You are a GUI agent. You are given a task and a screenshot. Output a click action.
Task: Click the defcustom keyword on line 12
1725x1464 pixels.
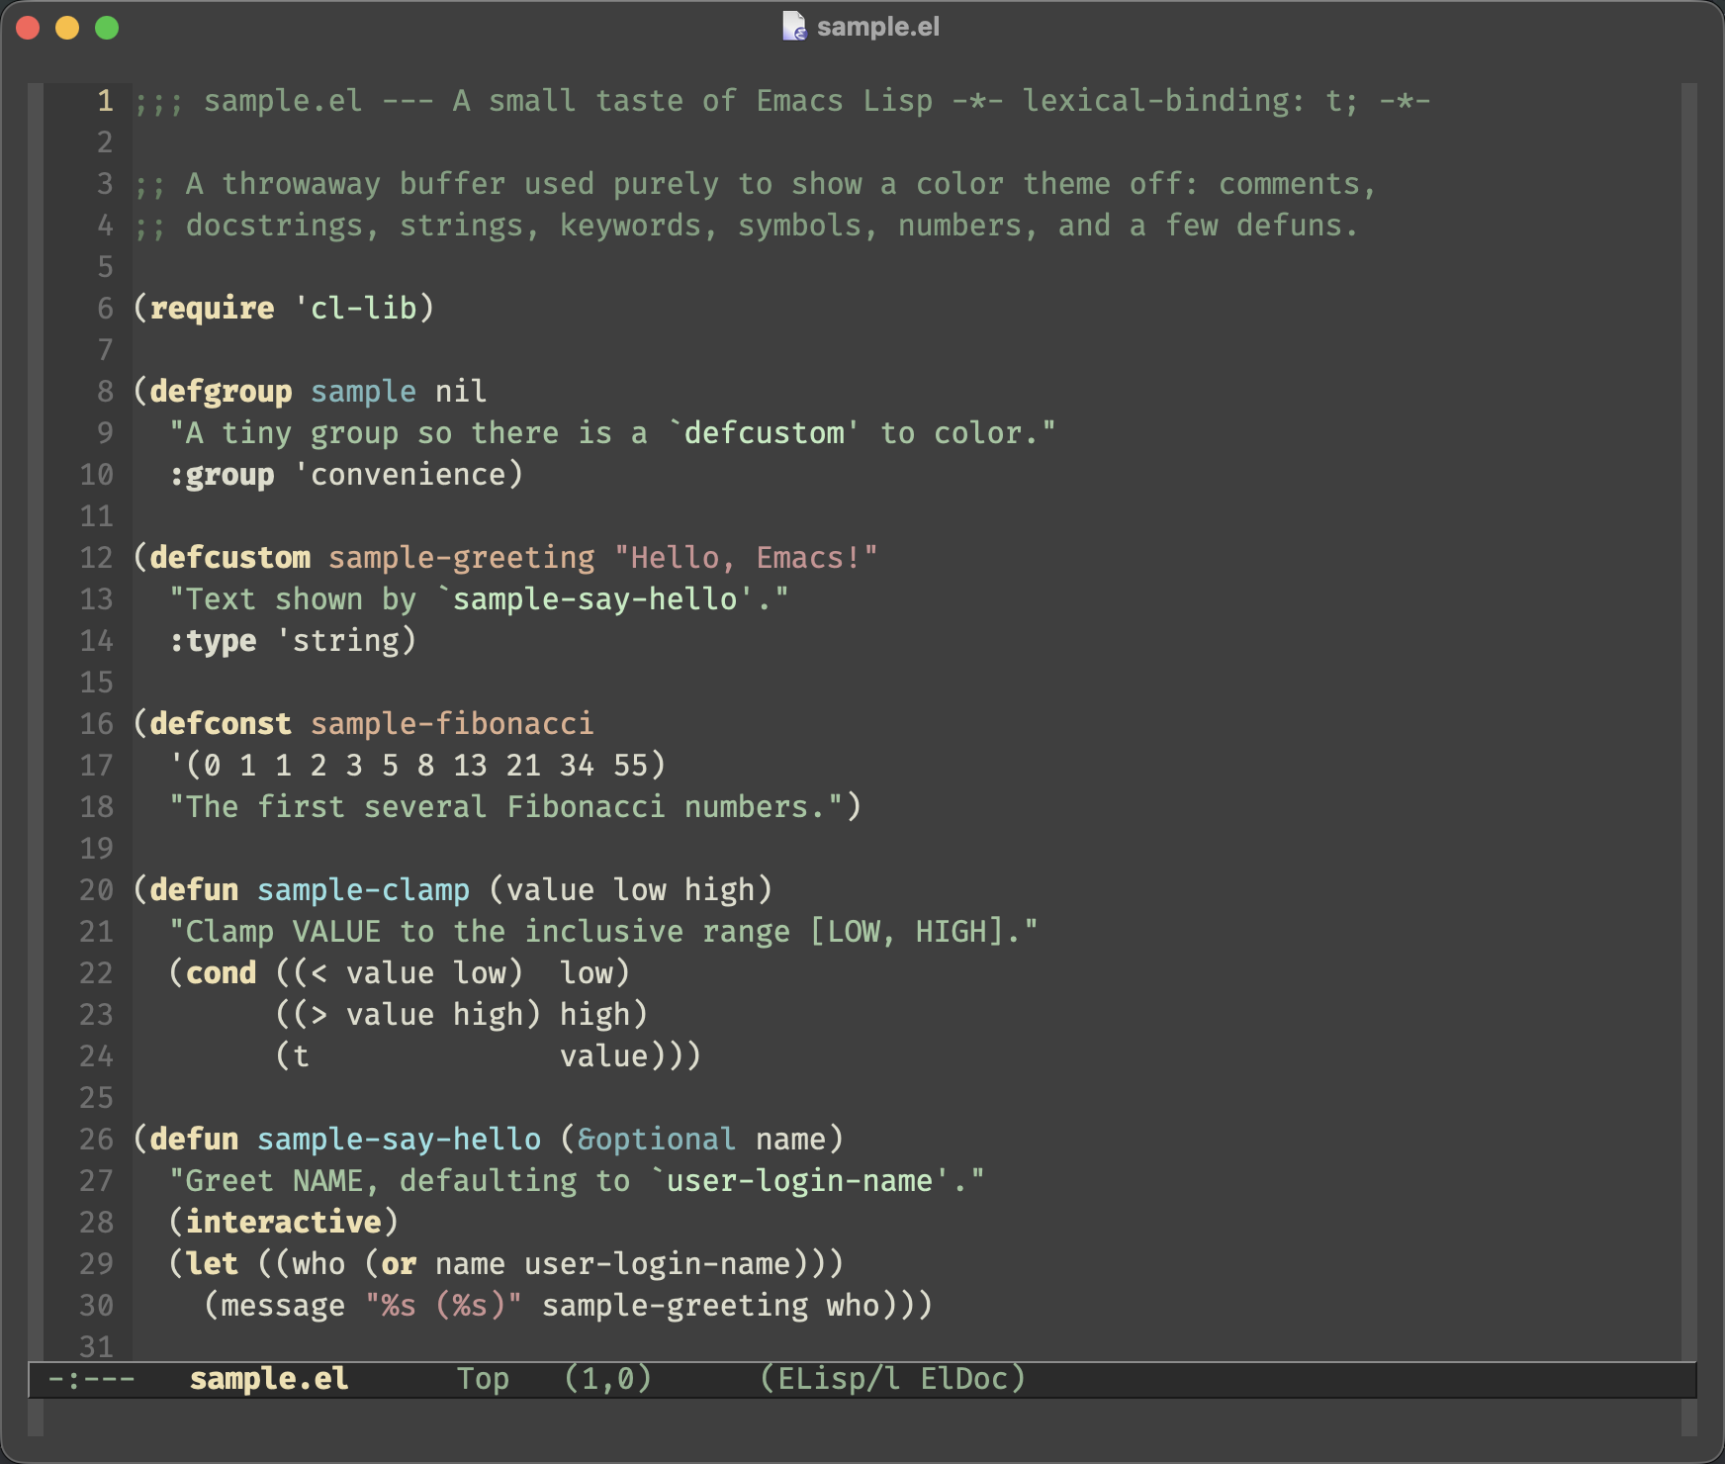tap(230, 558)
